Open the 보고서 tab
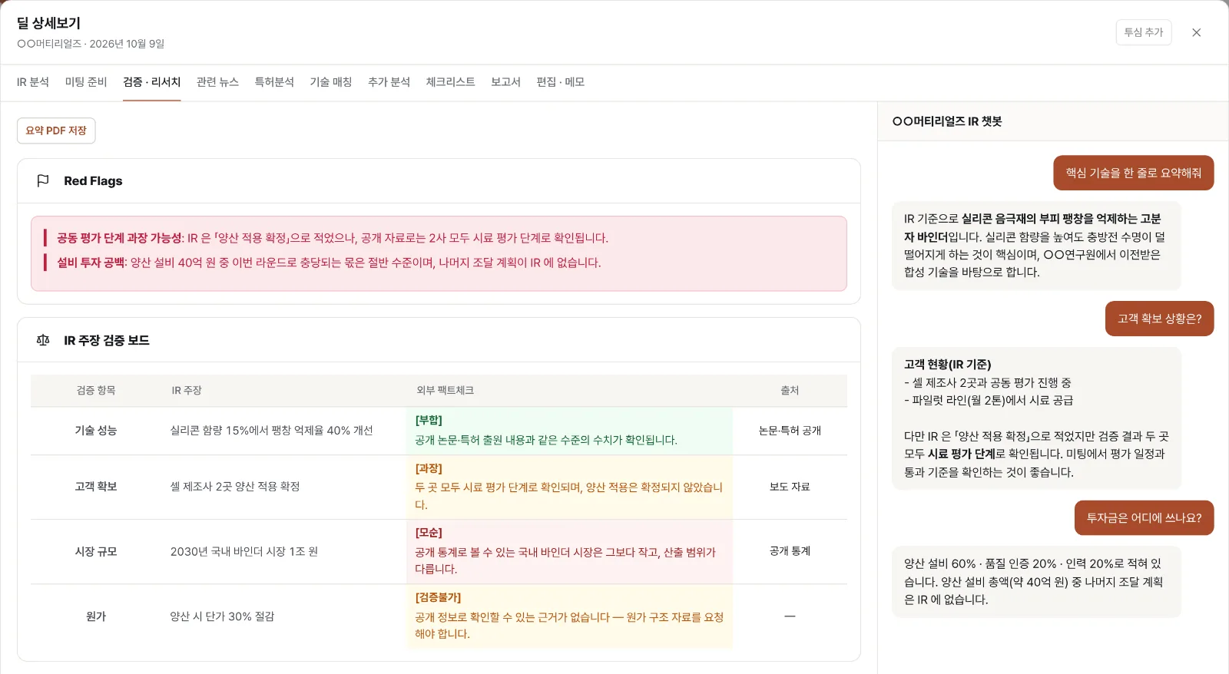The width and height of the screenshot is (1229, 674). tap(506, 82)
